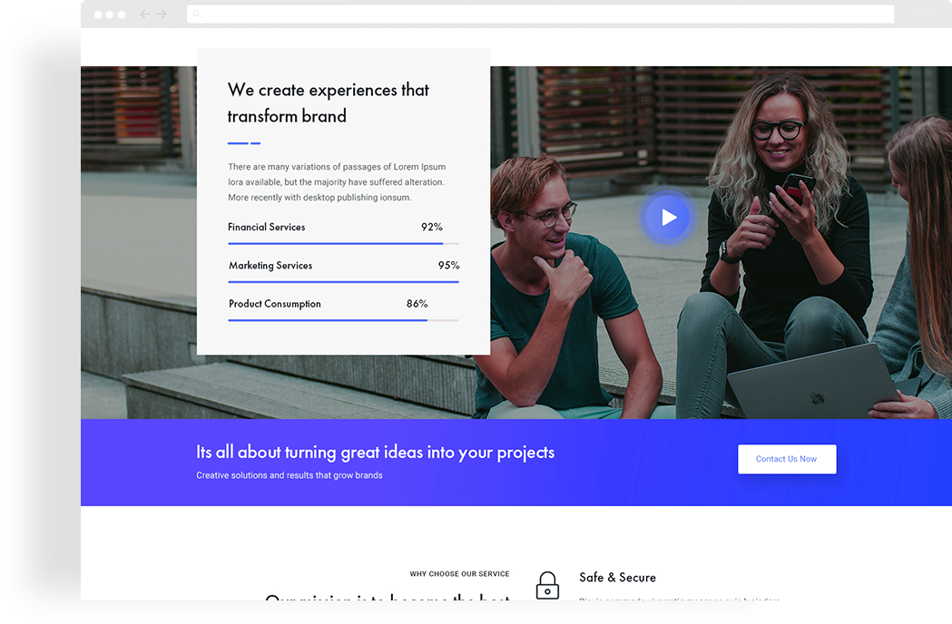
Task: Click the 86% Product Consumption value
Action: point(417,304)
